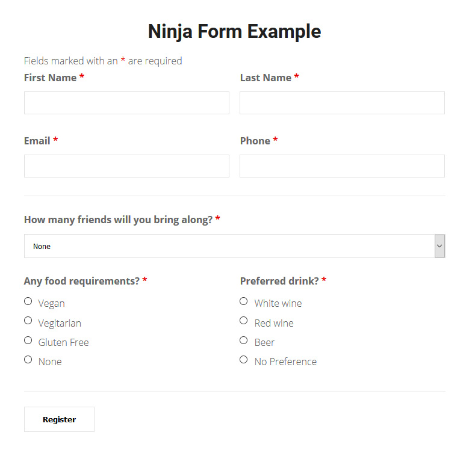Click the Last Name input field
The image size is (469, 456).
tap(342, 103)
